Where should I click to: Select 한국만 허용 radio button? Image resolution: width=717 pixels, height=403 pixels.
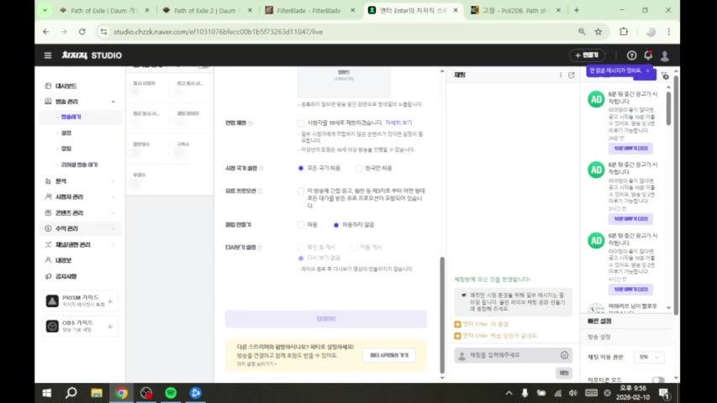tap(358, 168)
